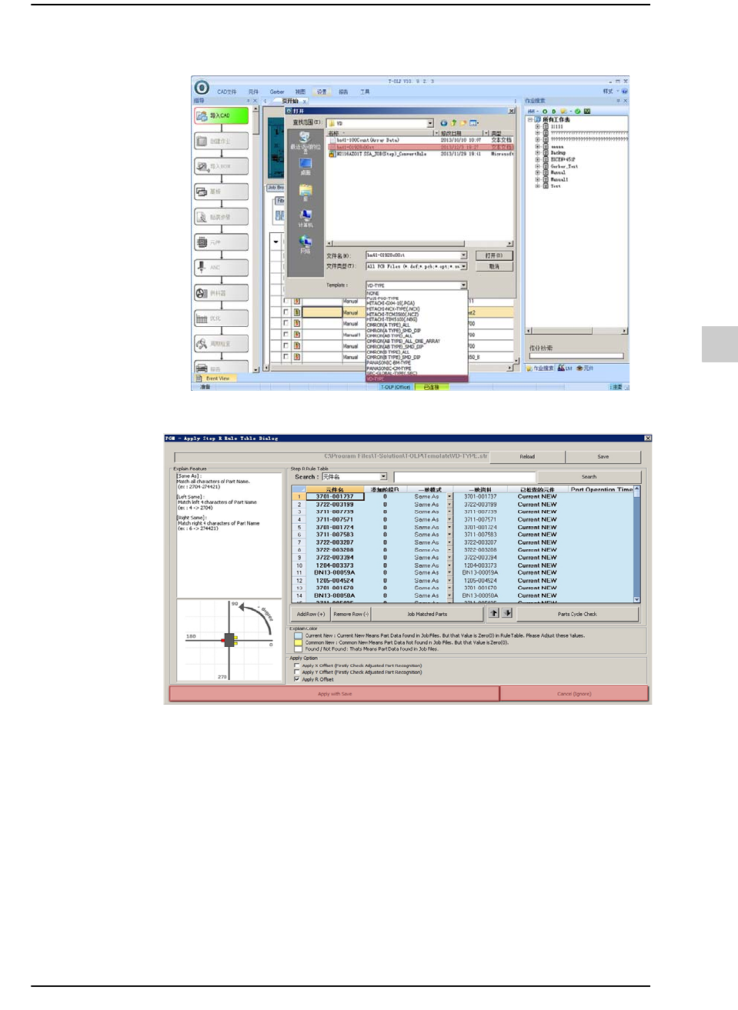Viewport: 738px width, 1010px height.
Task: Open the Same As dropdown for 3701-001737
Action: coord(449,497)
